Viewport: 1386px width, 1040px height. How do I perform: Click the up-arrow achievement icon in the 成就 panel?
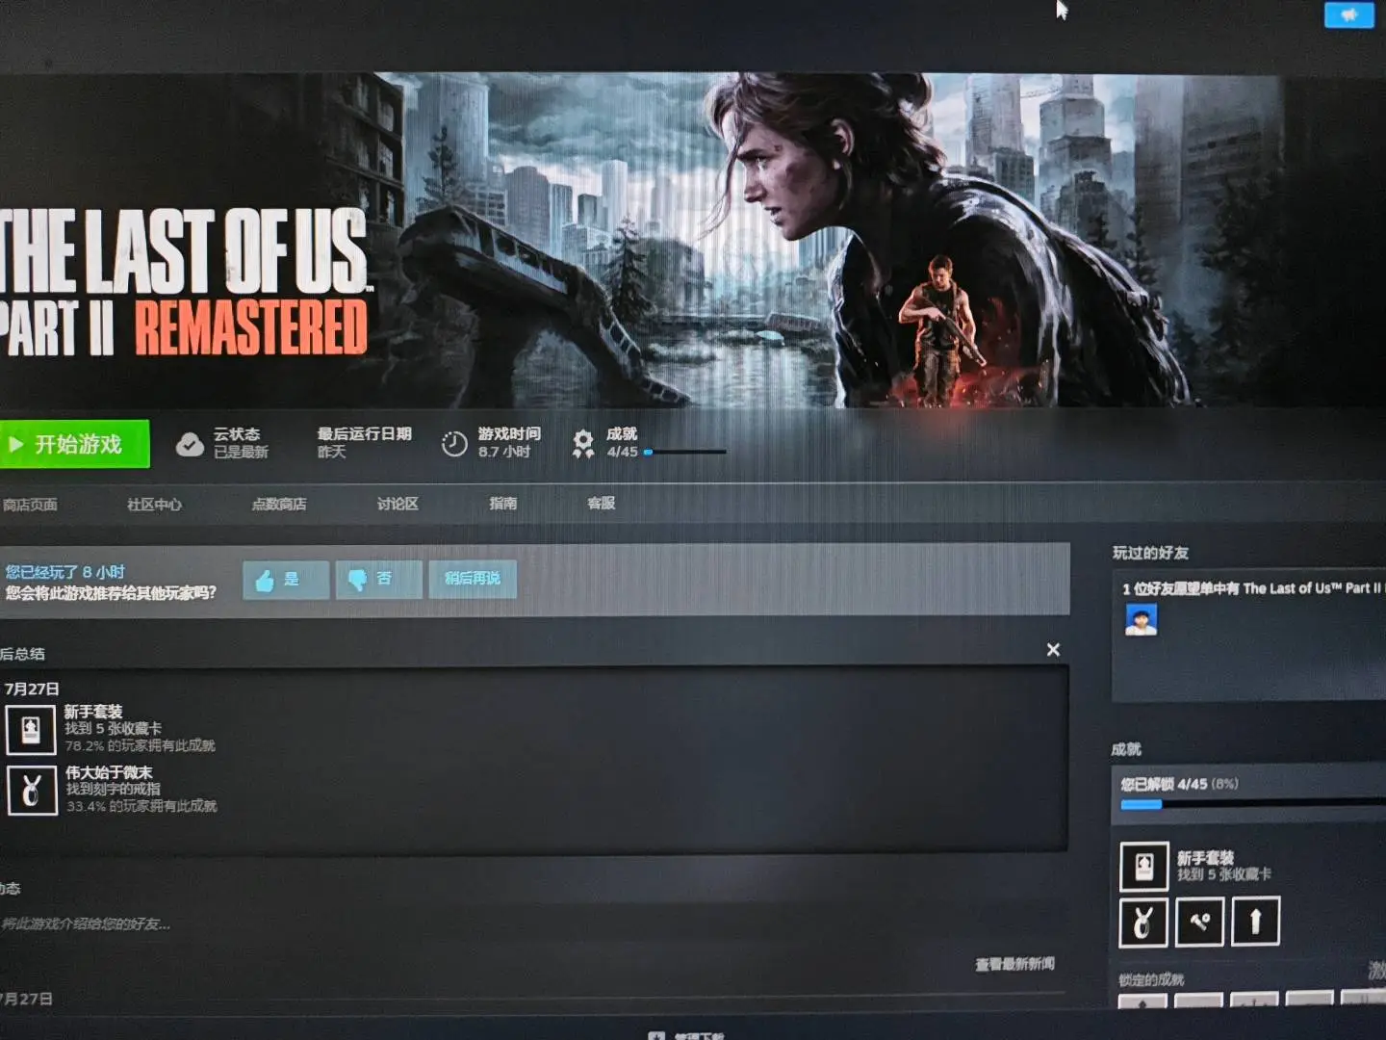1255,922
